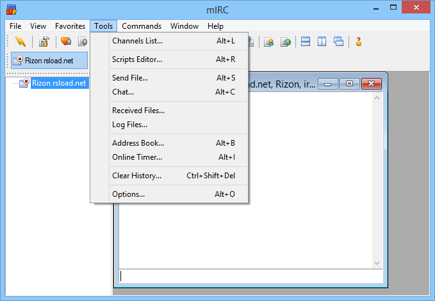Select Online Timer in Tools menu
The height and width of the screenshot is (301, 435).
pos(169,157)
